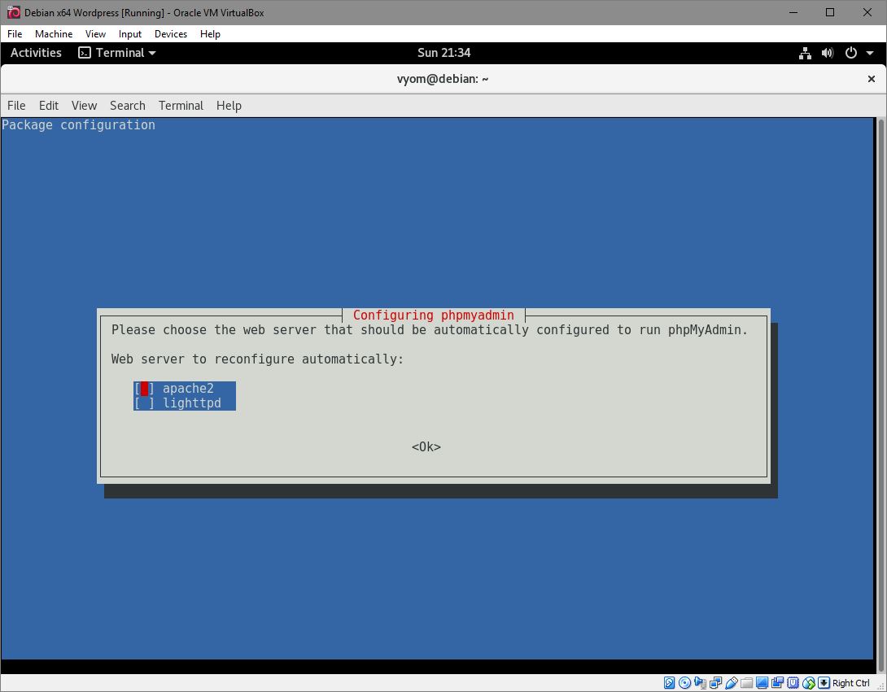This screenshot has height=692, width=887.
Task: Open the terminal's Terminal menu
Action: coord(181,106)
